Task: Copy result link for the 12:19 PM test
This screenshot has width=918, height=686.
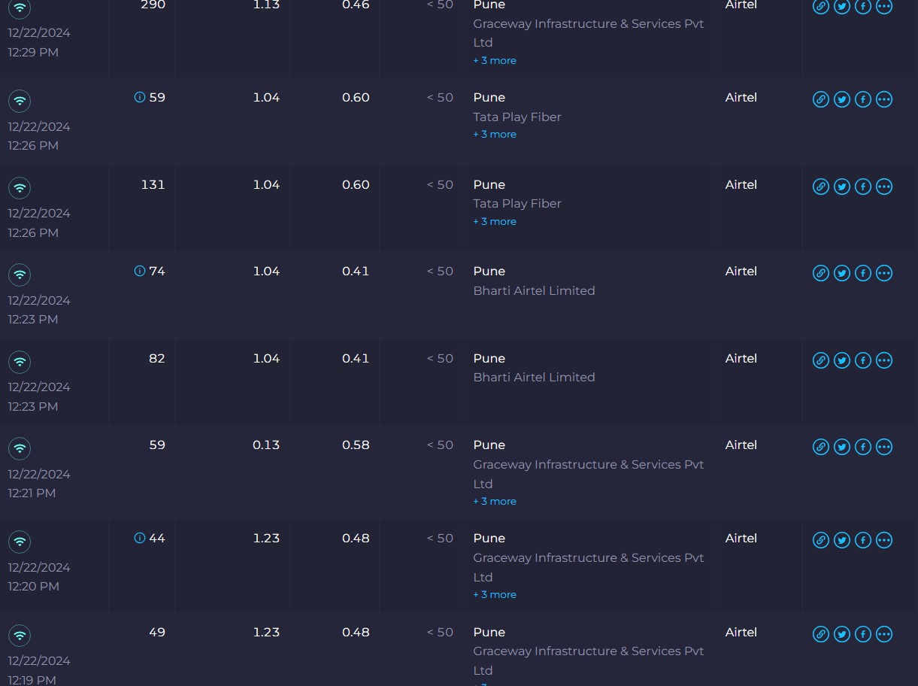Action: pos(821,634)
